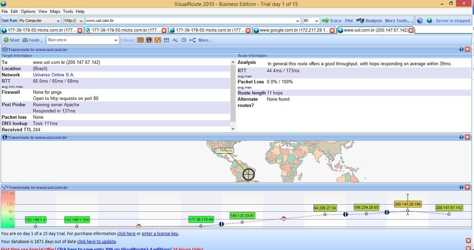
Task: Close second micks.com.br tab
Action: 164,31
